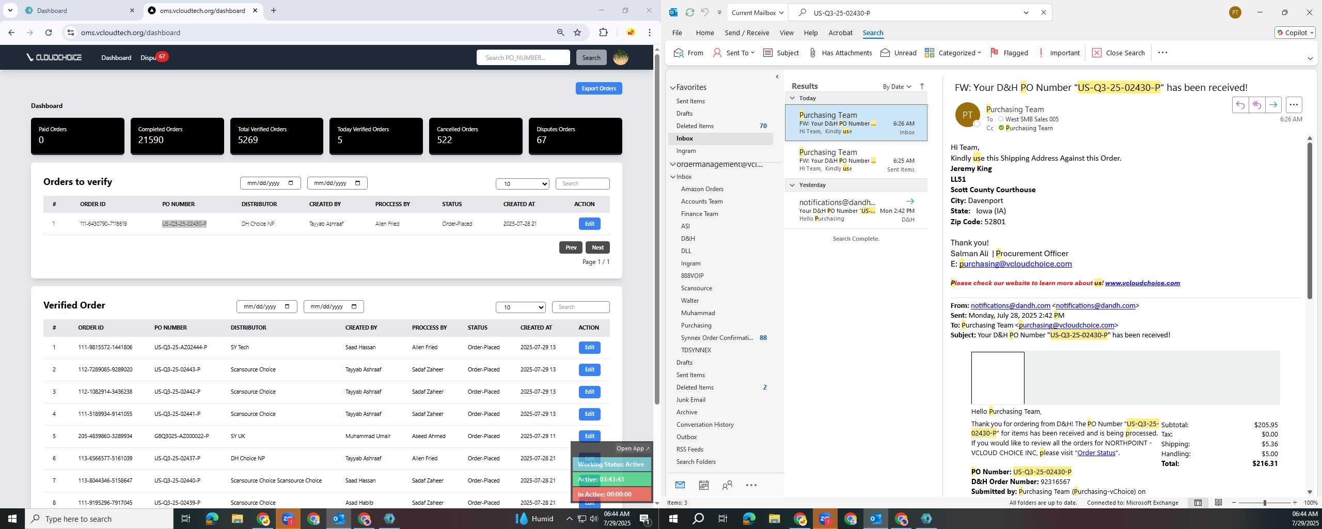The height and width of the screenshot is (529, 1322).
Task: Open ribbon overflow ellipsis in Outlook
Action: point(1162,52)
